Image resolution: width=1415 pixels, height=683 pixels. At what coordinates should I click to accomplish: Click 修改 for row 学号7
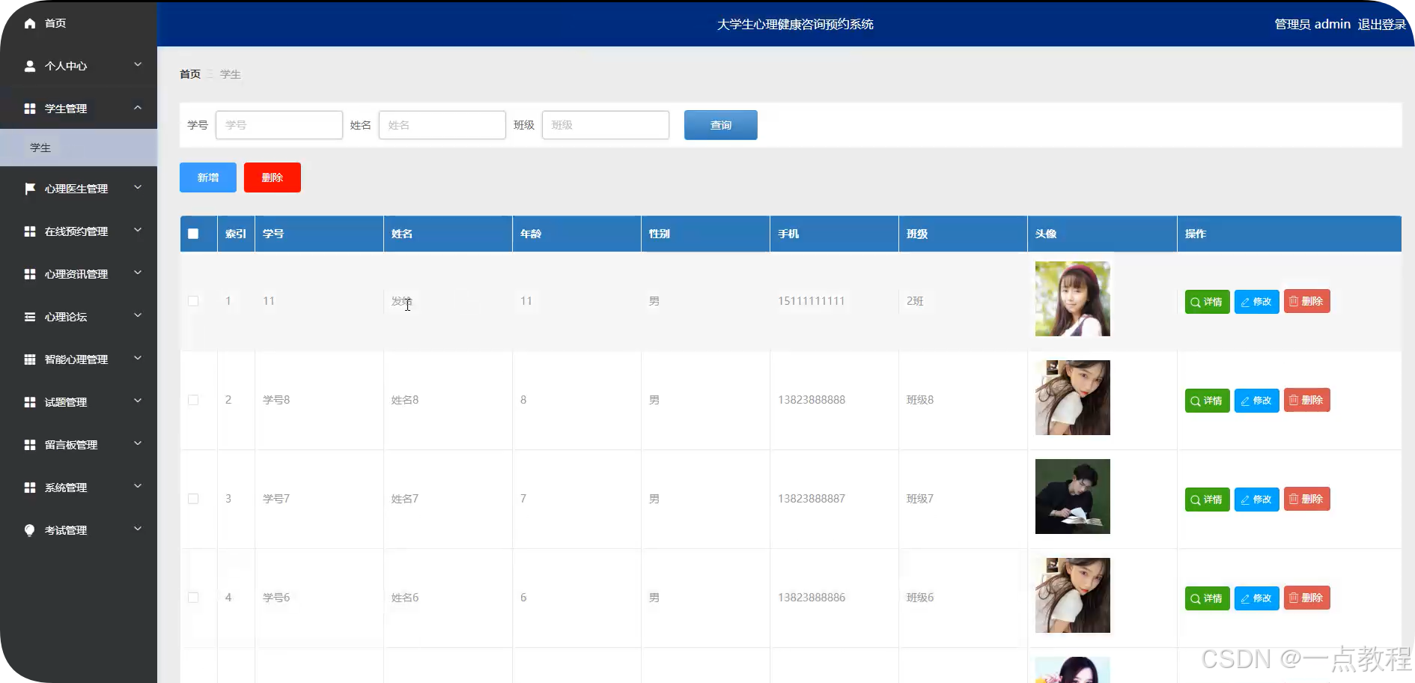click(1256, 499)
